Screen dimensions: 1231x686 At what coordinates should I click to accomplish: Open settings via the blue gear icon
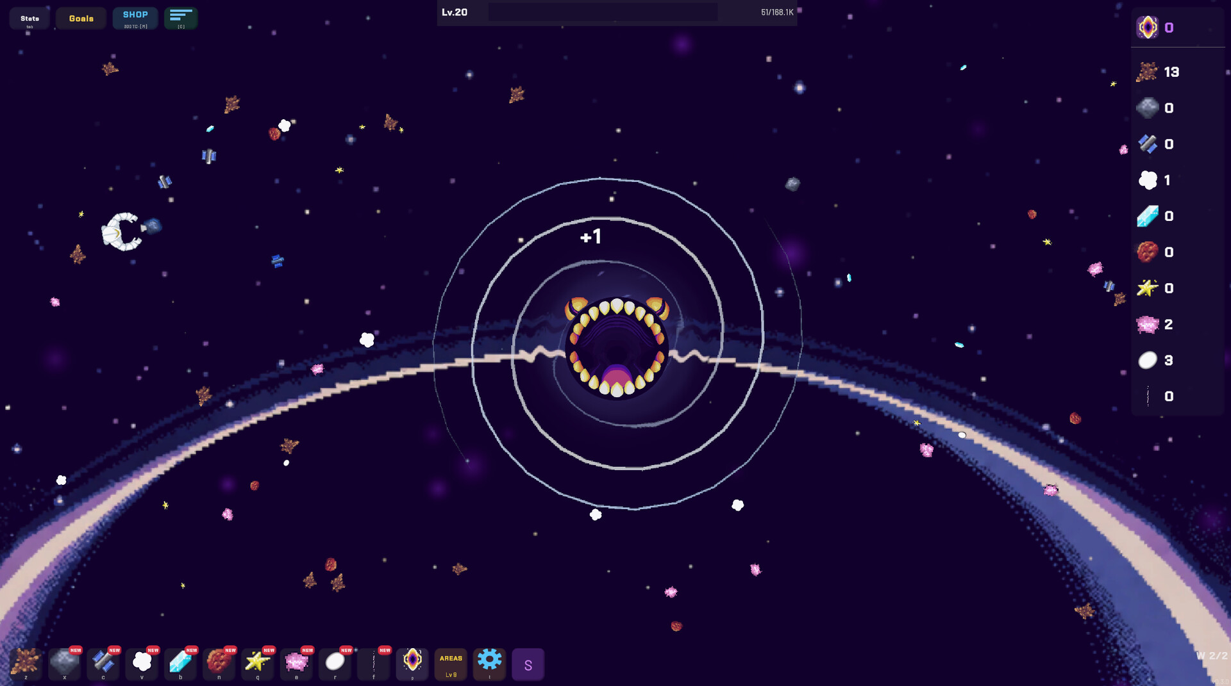coord(489,664)
